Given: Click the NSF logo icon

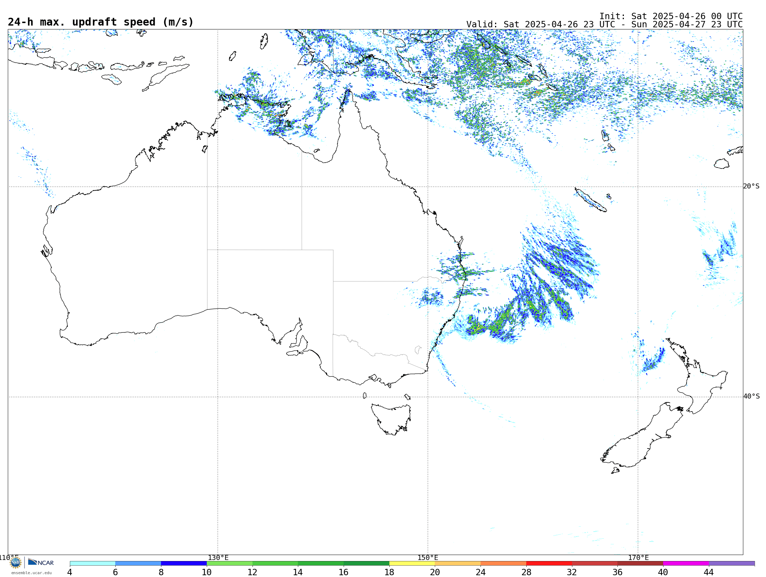Looking at the screenshot, I should tap(16, 562).
